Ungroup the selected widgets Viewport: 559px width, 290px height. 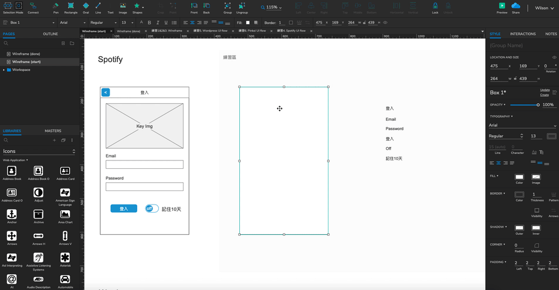pos(242,8)
